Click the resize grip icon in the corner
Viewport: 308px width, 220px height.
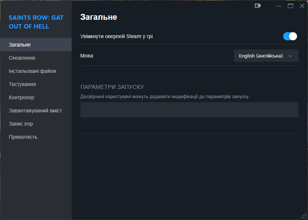(x=304, y=216)
